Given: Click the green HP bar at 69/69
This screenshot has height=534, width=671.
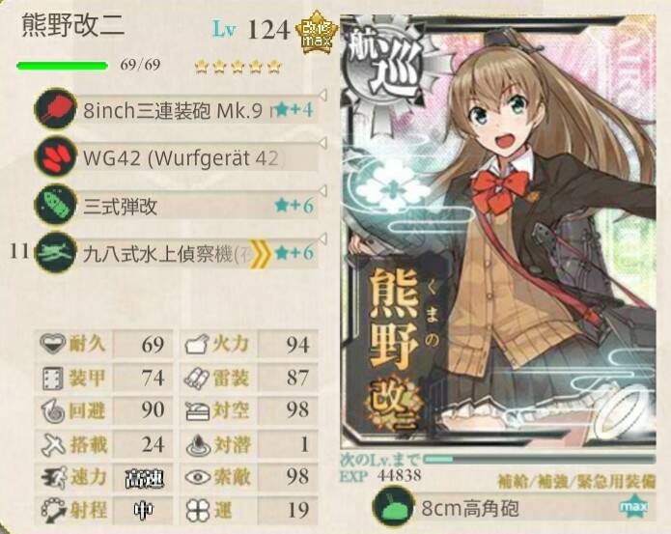Looking at the screenshot, I should click(62, 66).
